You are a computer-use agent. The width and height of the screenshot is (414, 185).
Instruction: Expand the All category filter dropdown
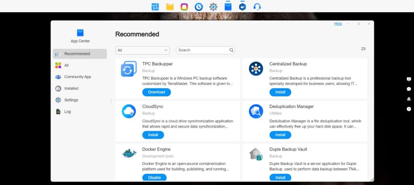143,50
